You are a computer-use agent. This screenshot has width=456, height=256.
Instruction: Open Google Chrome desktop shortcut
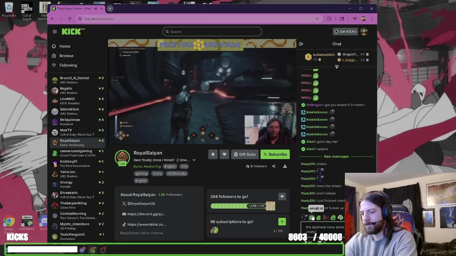click(9, 224)
